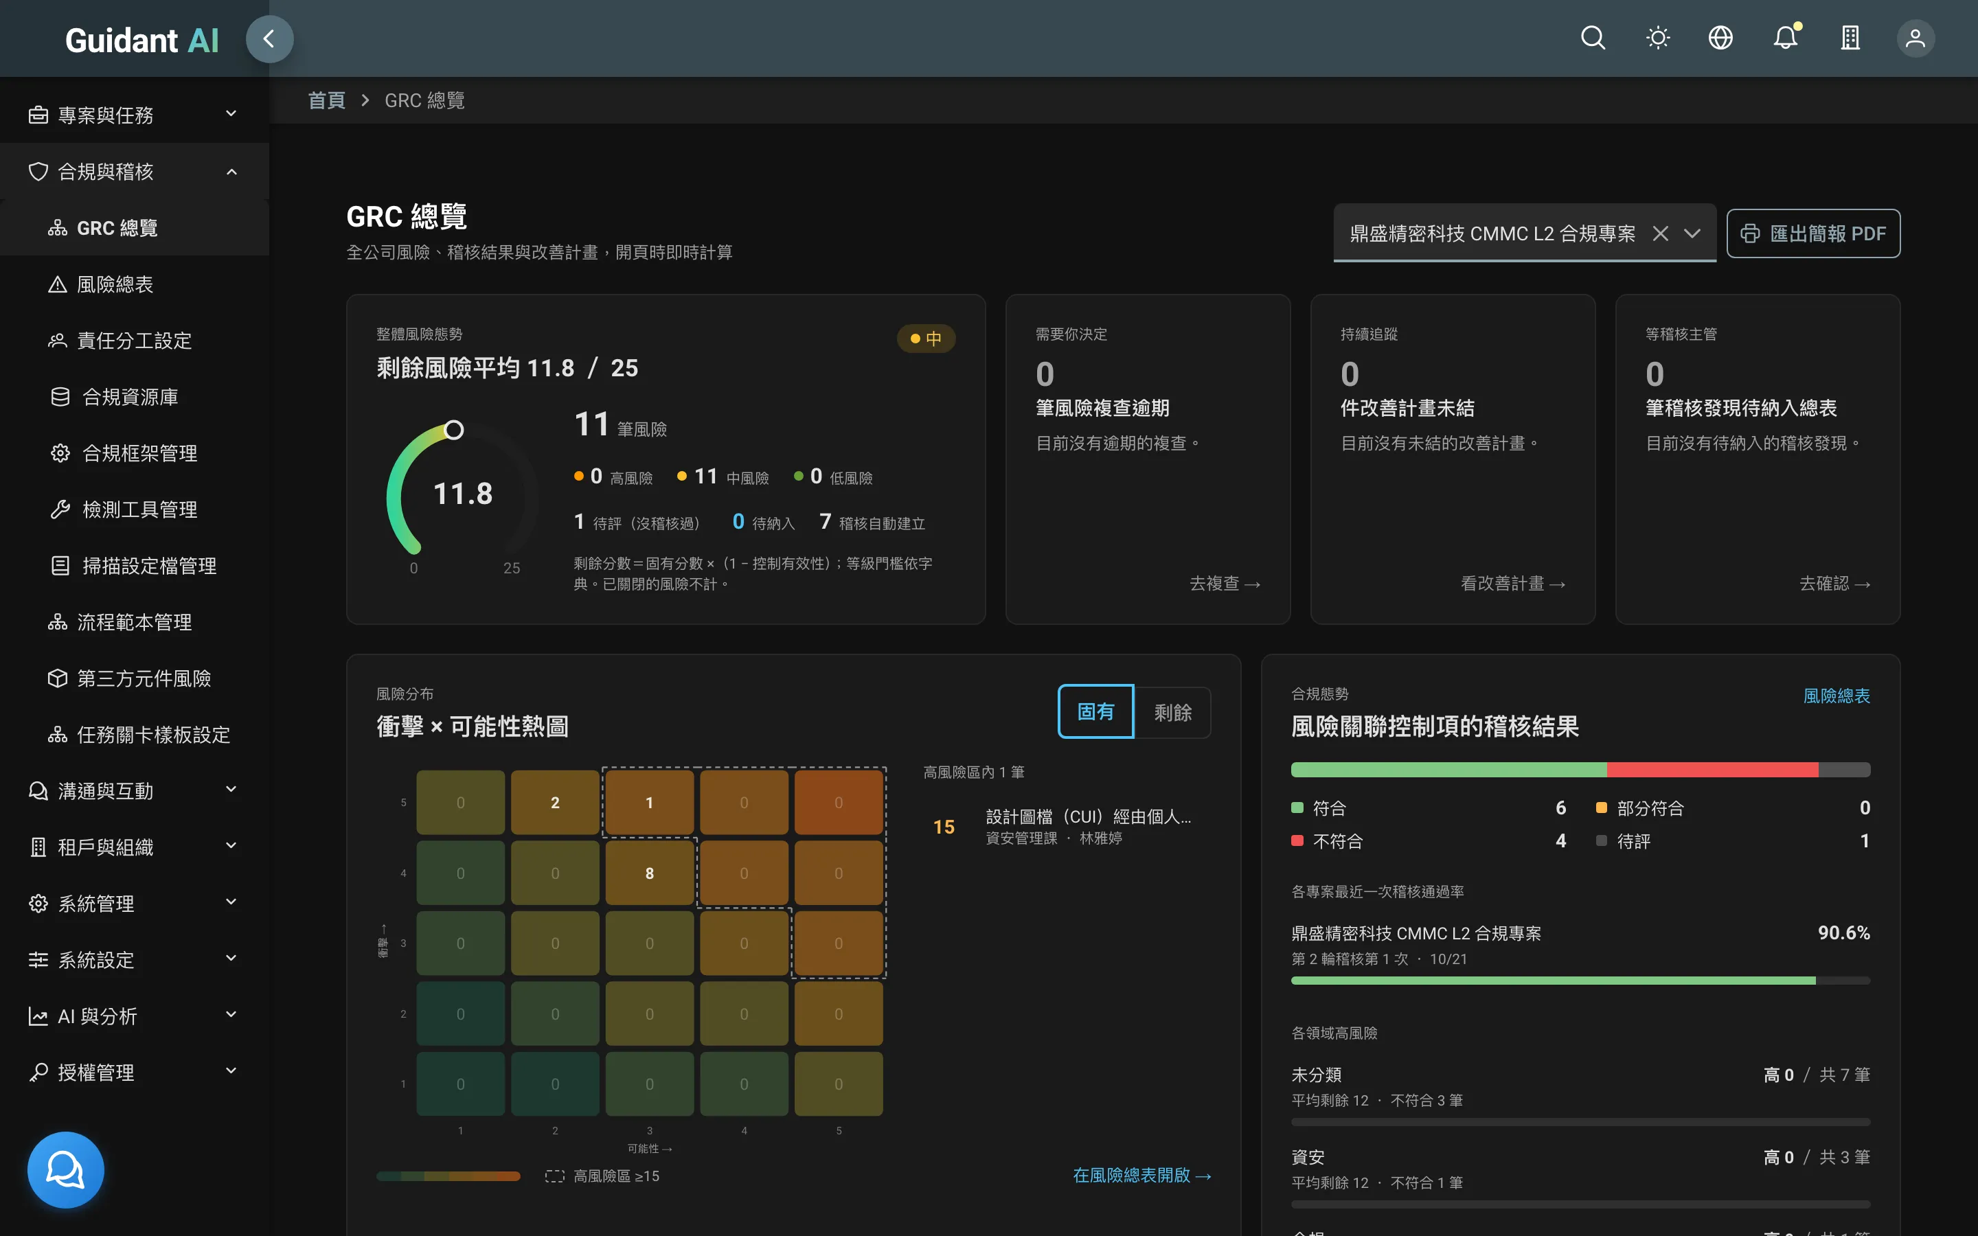Open notifications bell icon

(x=1785, y=38)
